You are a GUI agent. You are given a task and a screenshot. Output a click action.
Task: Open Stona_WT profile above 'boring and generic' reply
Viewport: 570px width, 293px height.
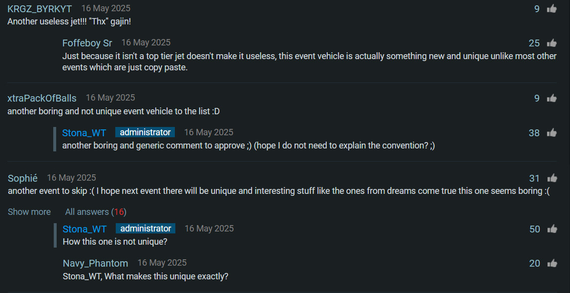coord(84,133)
